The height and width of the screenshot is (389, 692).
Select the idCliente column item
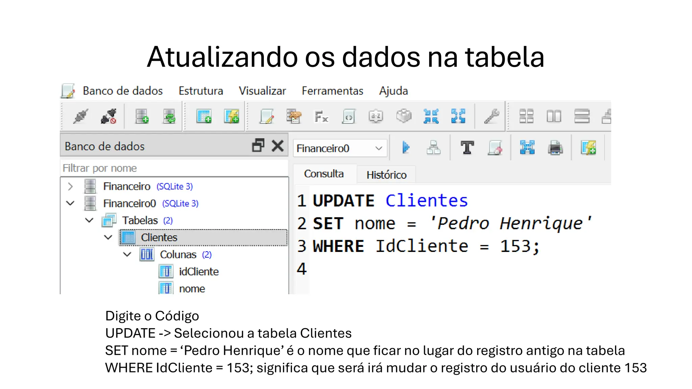(x=198, y=272)
